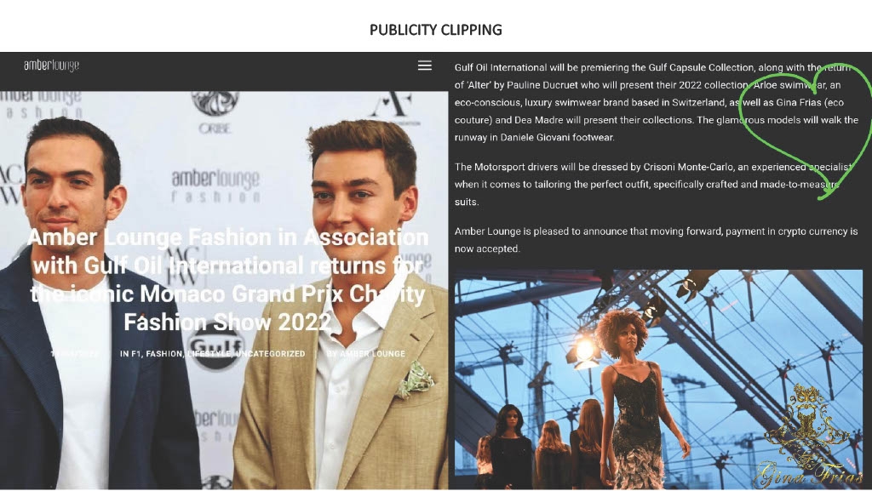The height and width of the screenshot is (491, 872).
Task: Click the Gulf logo on backdrop
Action: pos(217,348)
